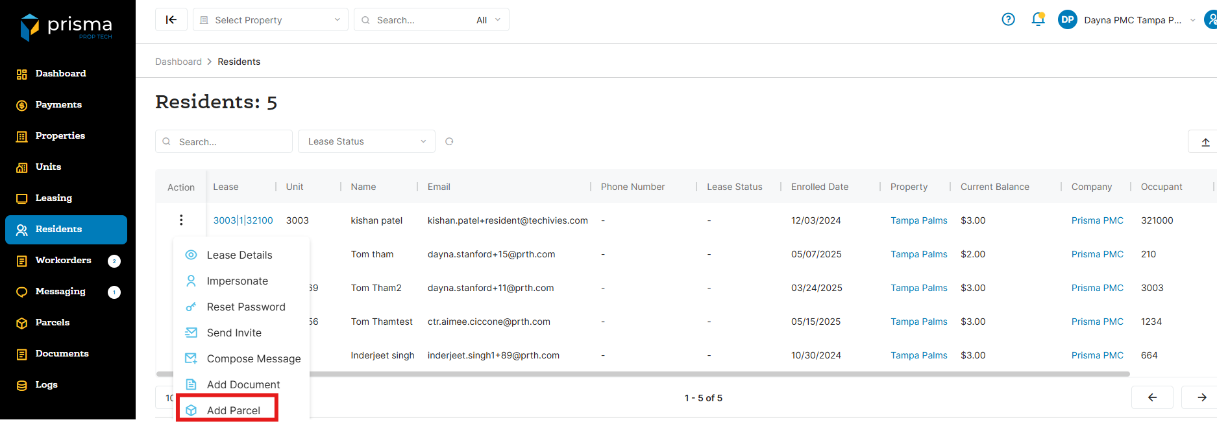Screen dimensions: 1217x422
Task: Open lease link 3003|1|32100
Action: [243, 220]
